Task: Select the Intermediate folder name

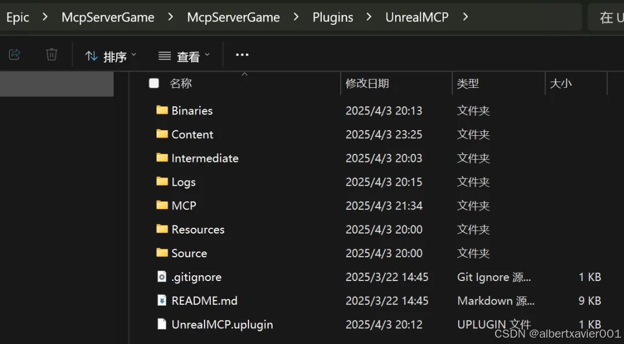Action: [205, 158]
